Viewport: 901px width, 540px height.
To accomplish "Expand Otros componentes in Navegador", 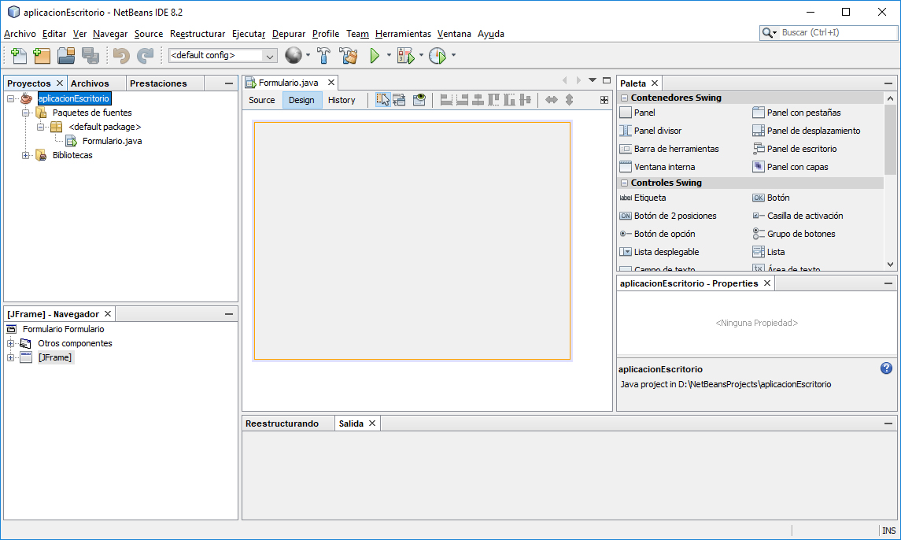I will 10,343.
